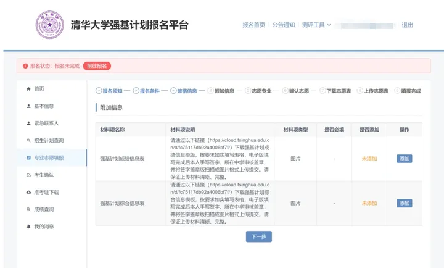Click the magnifier icon beside 招生计划查询
This screenshot has height=268, width=444.
tap(28, 141)
